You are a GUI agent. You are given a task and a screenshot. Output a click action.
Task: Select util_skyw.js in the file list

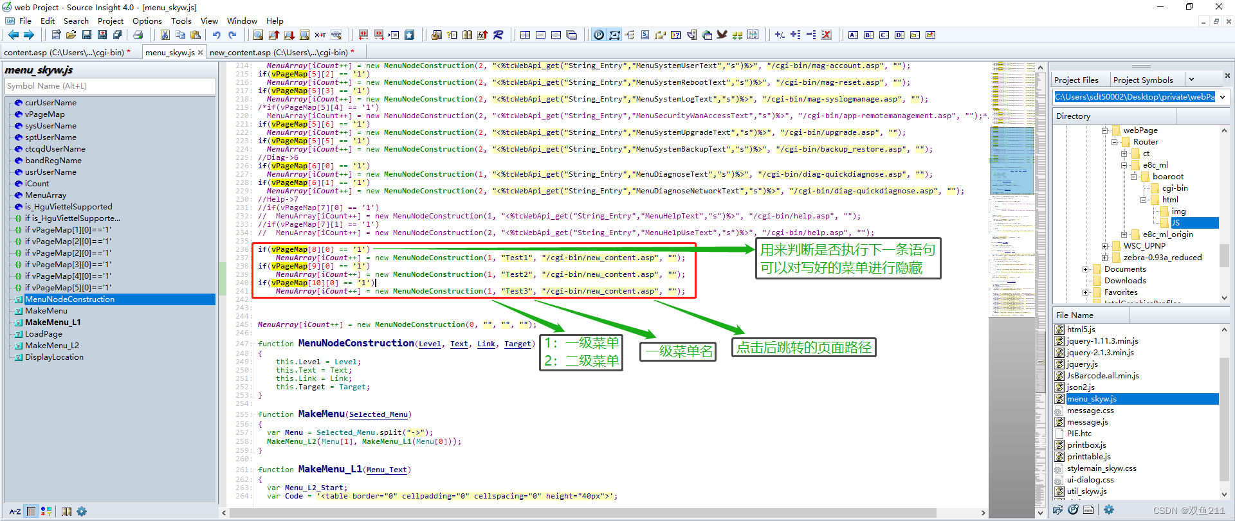1087,491
